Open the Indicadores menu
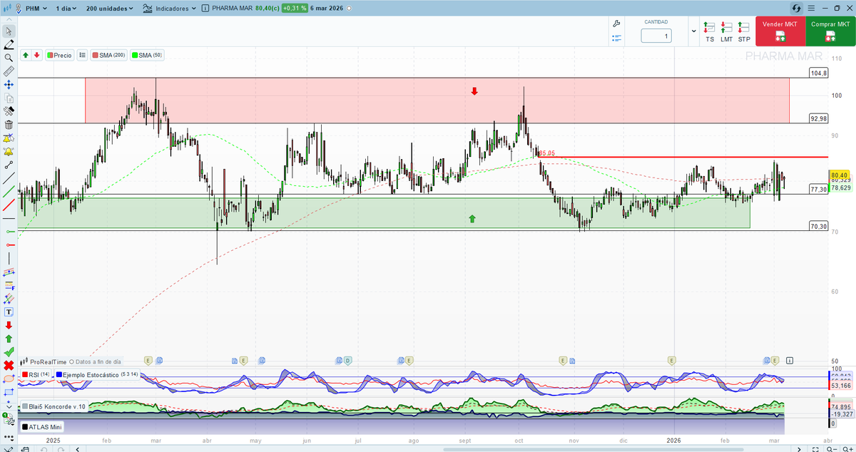Viewport: 856px width, 452px height. click(170, 9)
